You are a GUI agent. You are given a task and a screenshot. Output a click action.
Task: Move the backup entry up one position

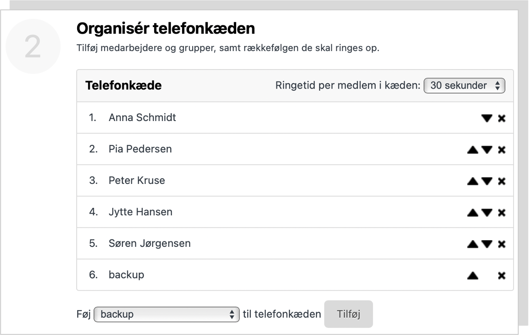pyautogui.click(x=473, y=275)
